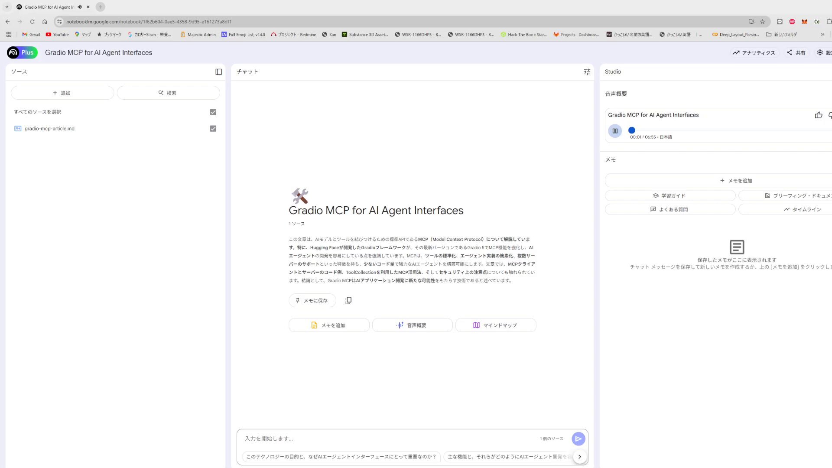Mute the tab audio speaker icon

click(80, 7)
